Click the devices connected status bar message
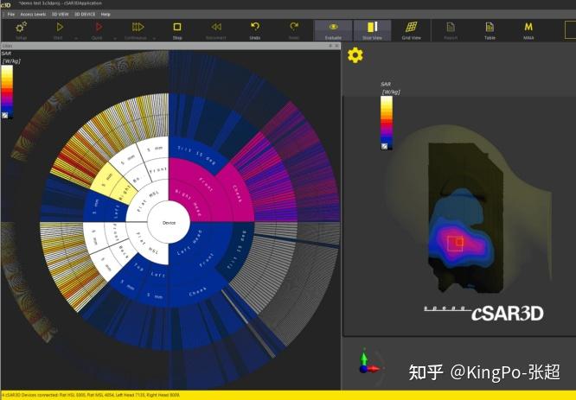 click(x=91, y=395)
